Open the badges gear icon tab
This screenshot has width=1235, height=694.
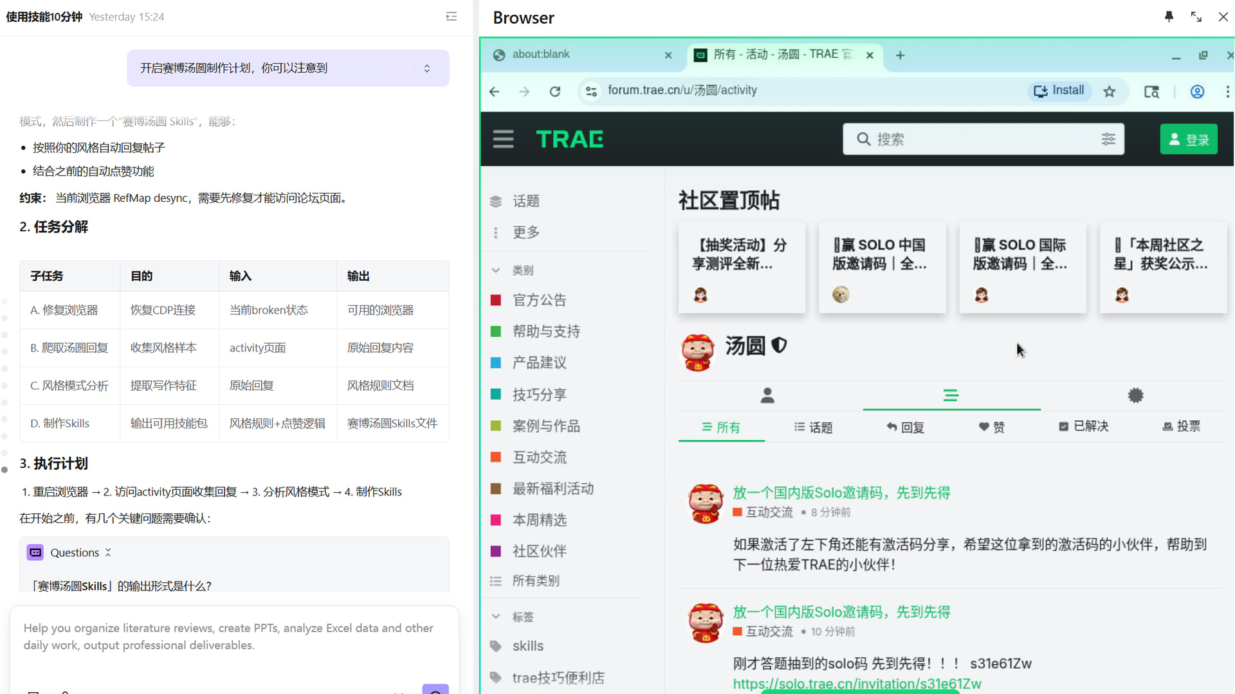tap(1135, 395)
